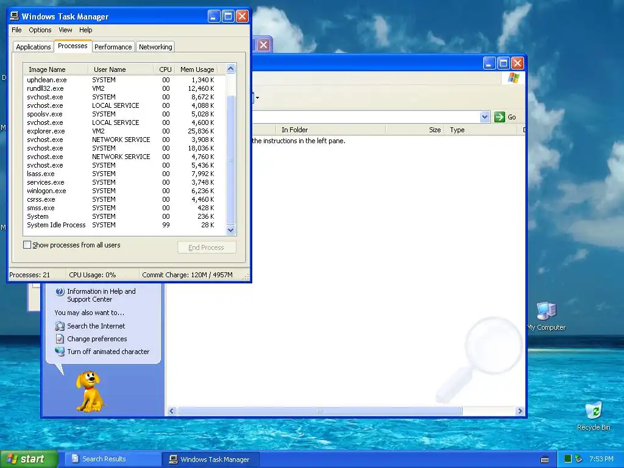Click the End Process button
Image resolution: width=624 pixels, height=468 pixels.
coord(207,247)
